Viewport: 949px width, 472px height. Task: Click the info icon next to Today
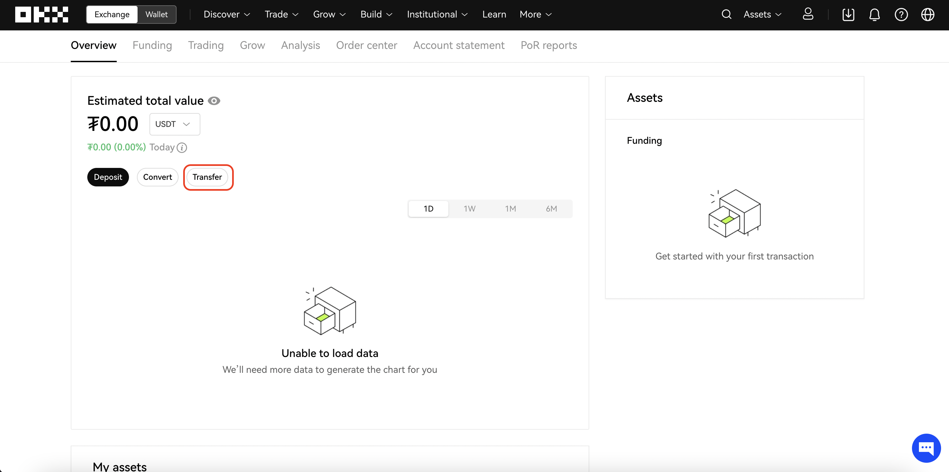tap(182, 148)
